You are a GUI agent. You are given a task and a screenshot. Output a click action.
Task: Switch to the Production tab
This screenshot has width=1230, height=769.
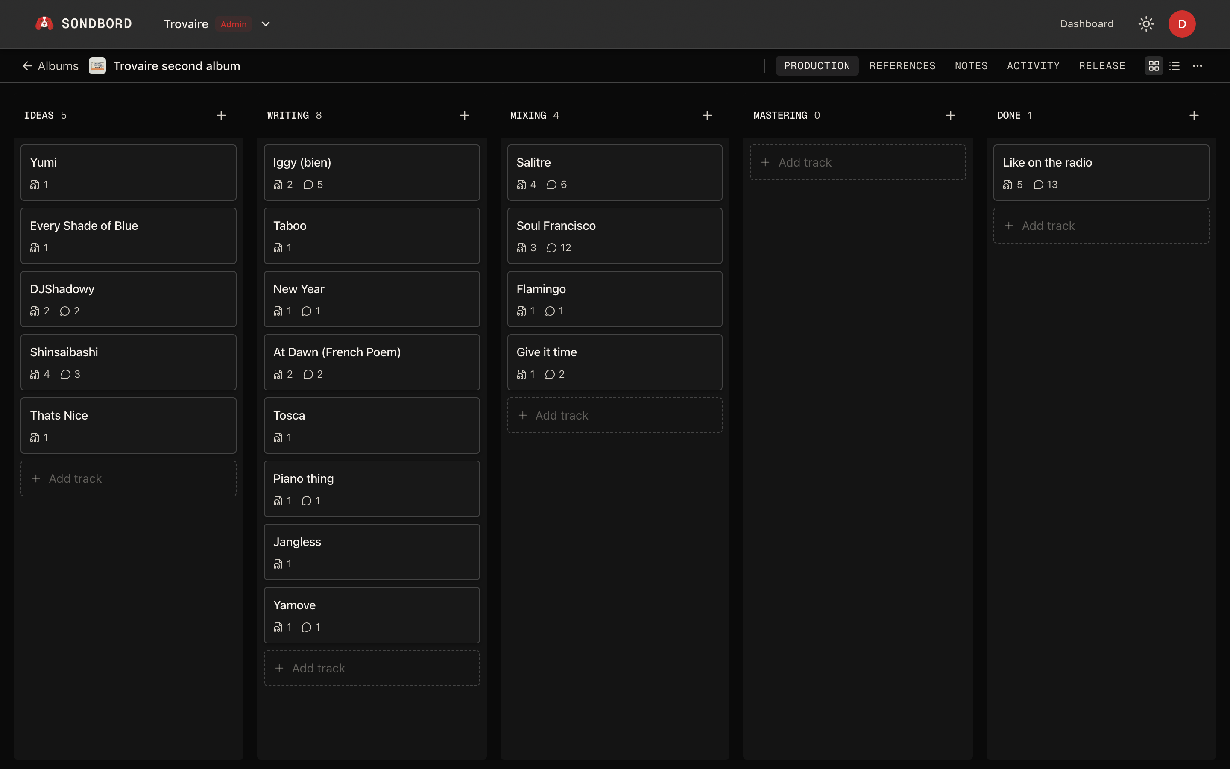pos(817,66)
